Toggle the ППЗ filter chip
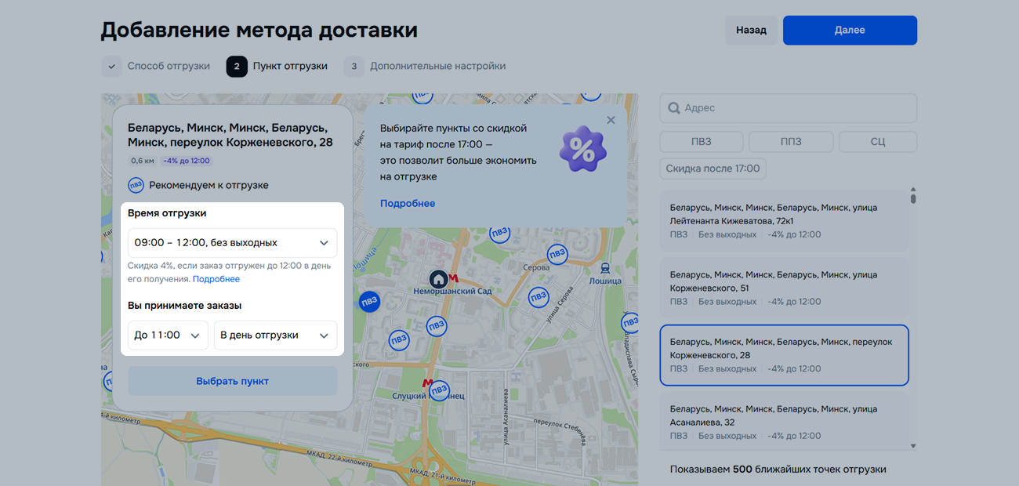 (x=790, y=142)
